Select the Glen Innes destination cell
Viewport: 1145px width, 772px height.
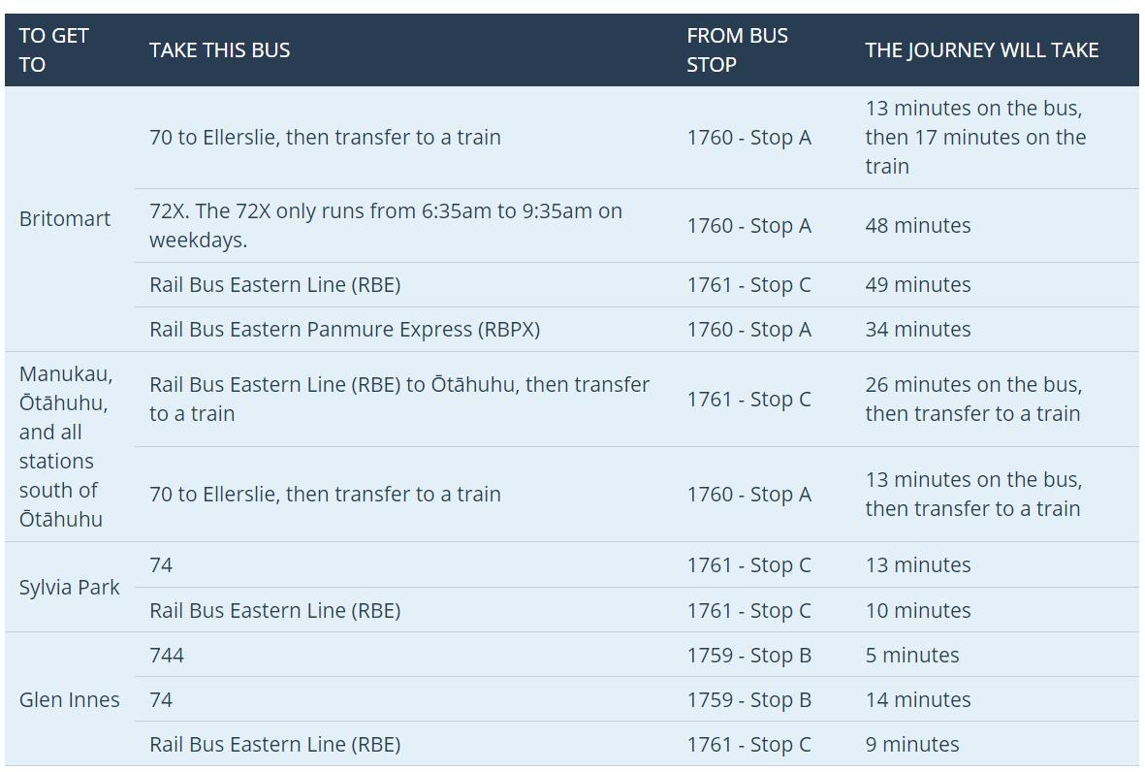pos(70,699)
